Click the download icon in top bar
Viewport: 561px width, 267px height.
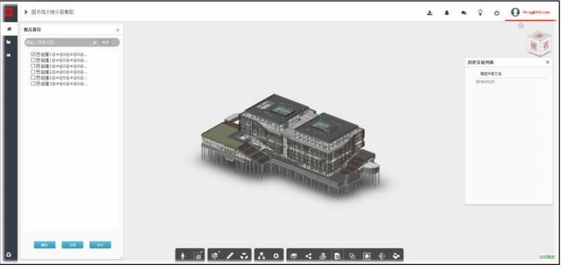430,13
